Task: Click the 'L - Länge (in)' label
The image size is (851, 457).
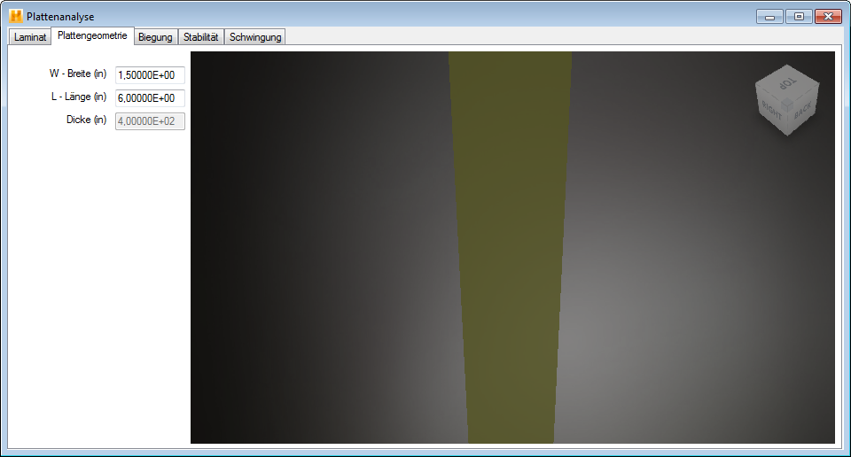Action: pos(79,97)
